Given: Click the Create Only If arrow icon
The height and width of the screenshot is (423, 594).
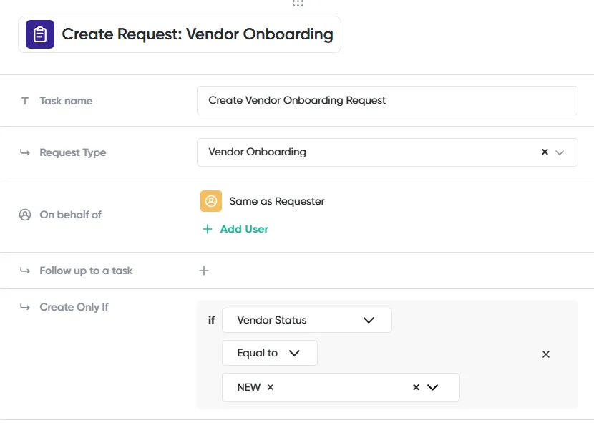Looking at the screenshot, I should click(25, 306).
